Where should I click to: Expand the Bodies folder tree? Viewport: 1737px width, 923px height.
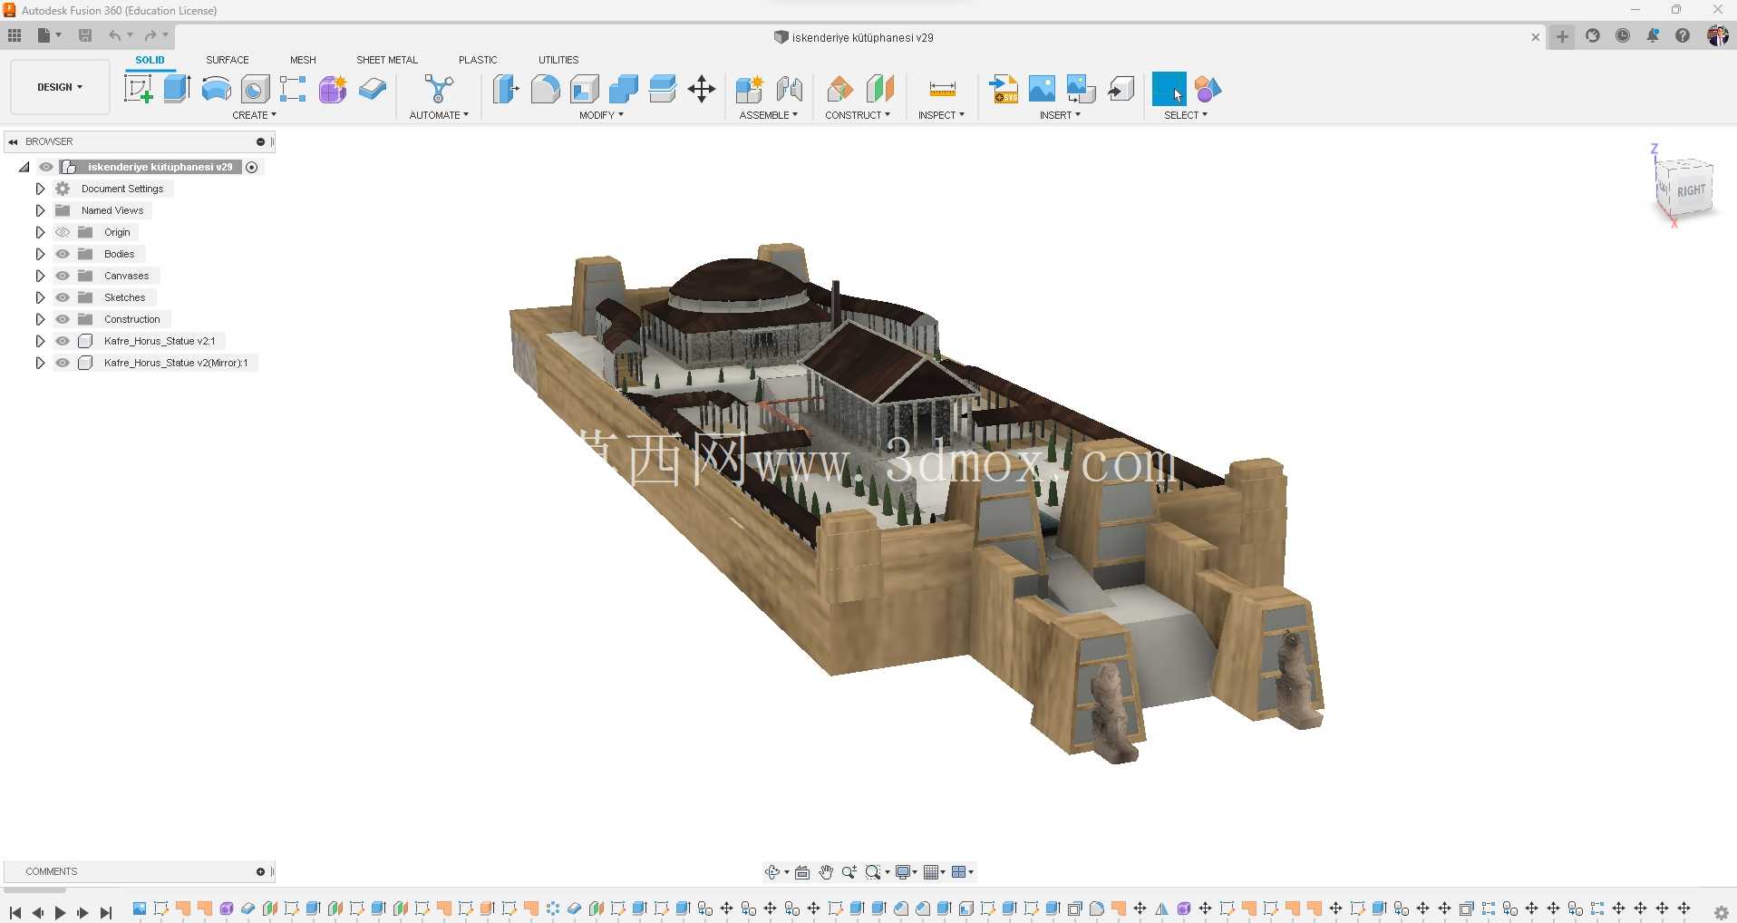point(40,254)
